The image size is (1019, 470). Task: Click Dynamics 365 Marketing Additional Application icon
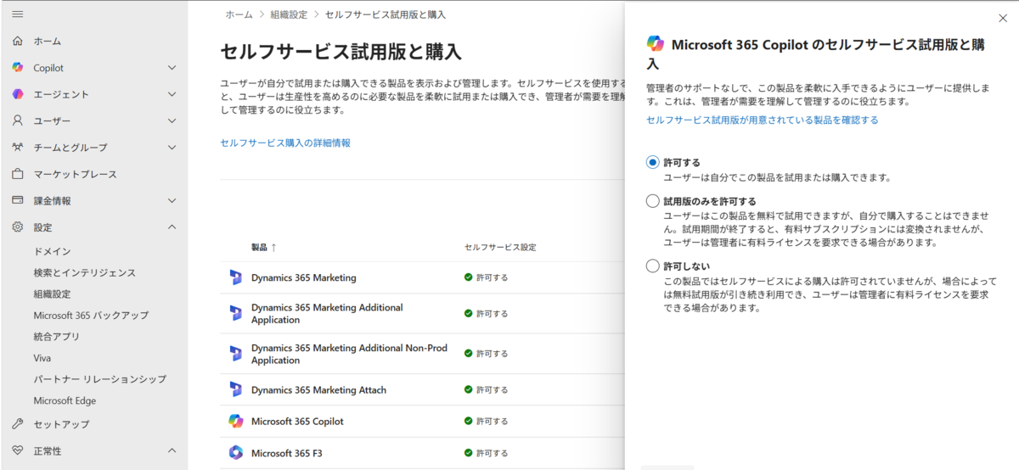(235, 313)
